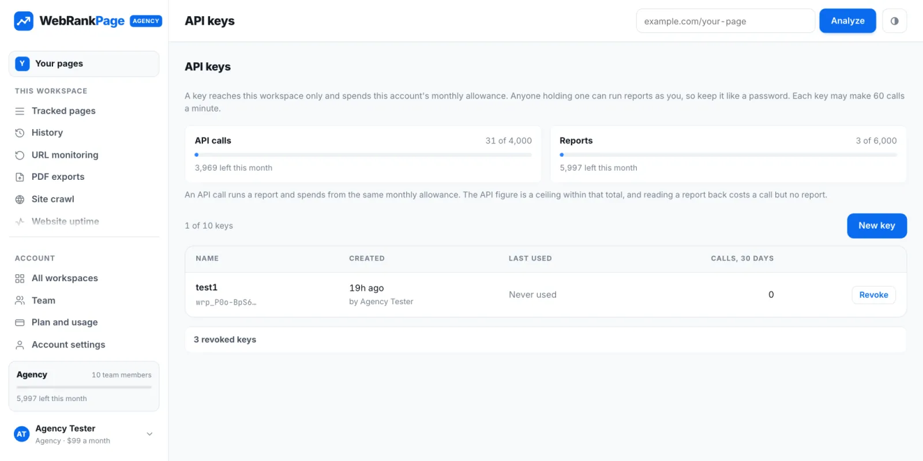Viewport: 923px width, 461px height.
Task: Click the WebRankPage logo icon
Action: [x=24, y=21]
